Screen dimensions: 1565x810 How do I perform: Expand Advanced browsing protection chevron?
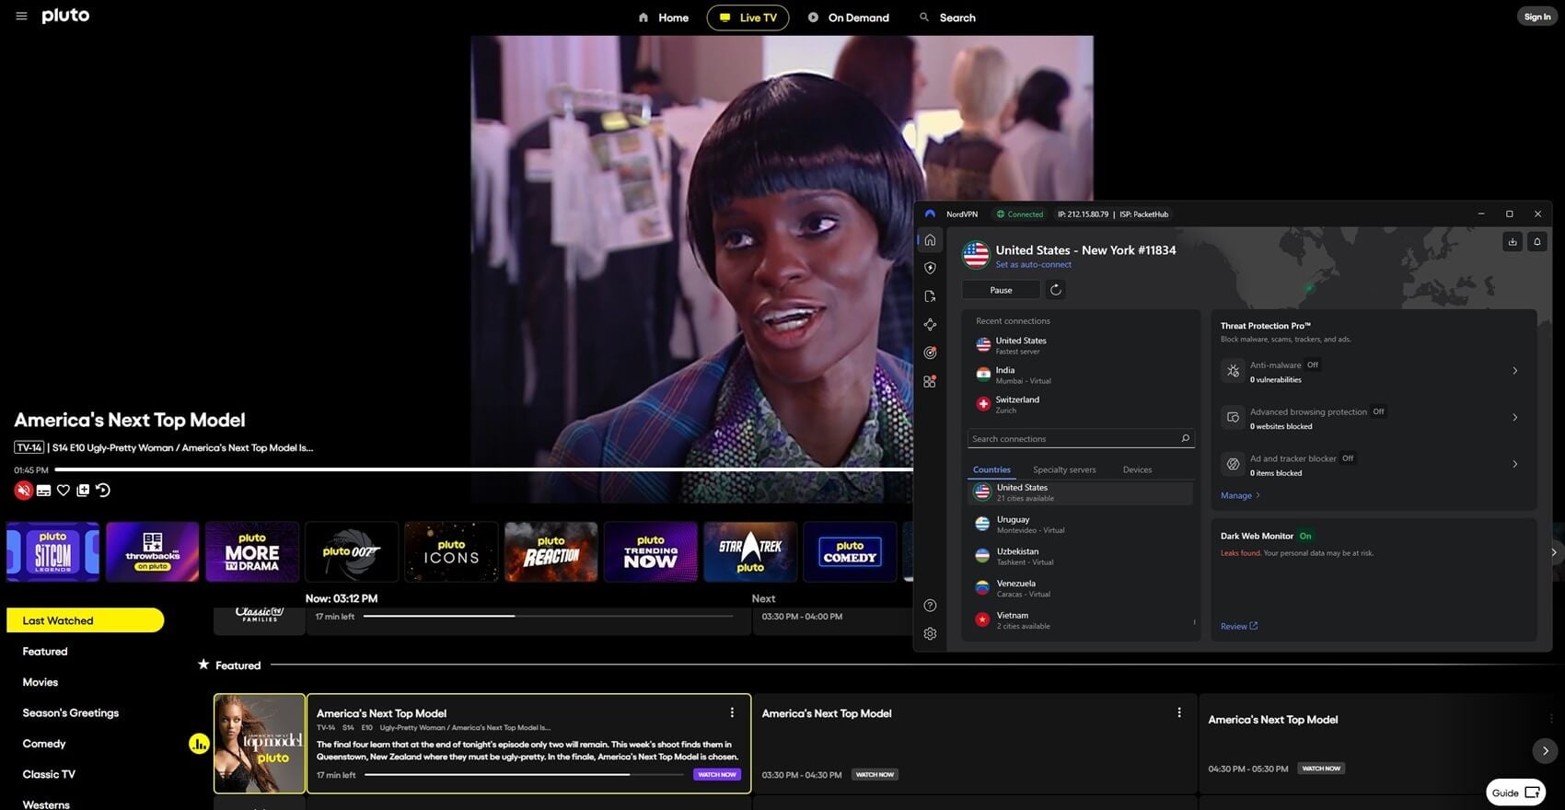point(1514,418)
